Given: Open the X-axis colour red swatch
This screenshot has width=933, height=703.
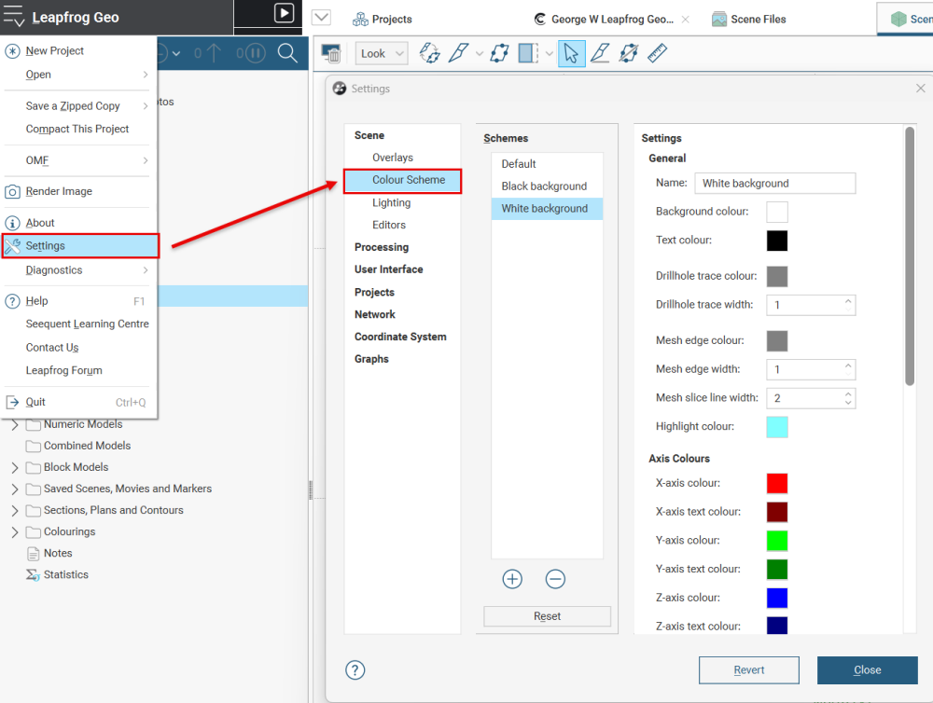Looking at the screenshot, I should (777, 484).
